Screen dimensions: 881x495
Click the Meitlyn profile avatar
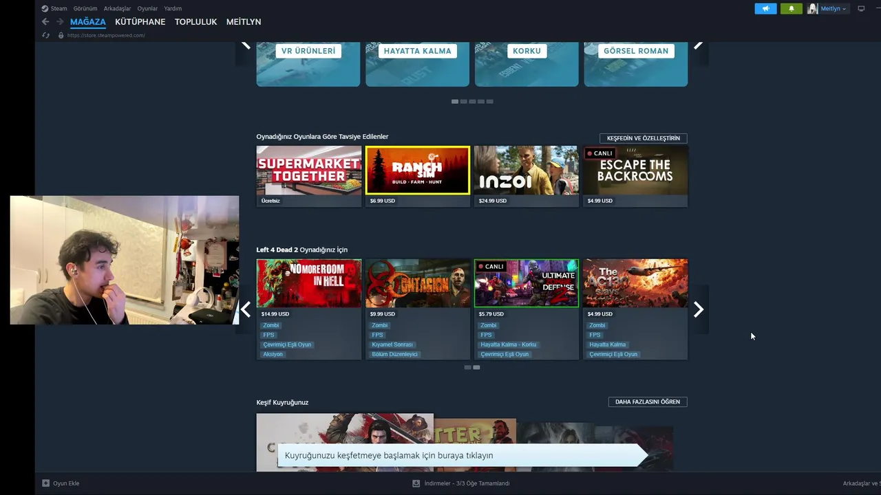813,9
